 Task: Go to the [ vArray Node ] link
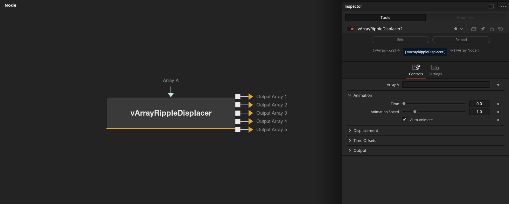pos(466,50)
